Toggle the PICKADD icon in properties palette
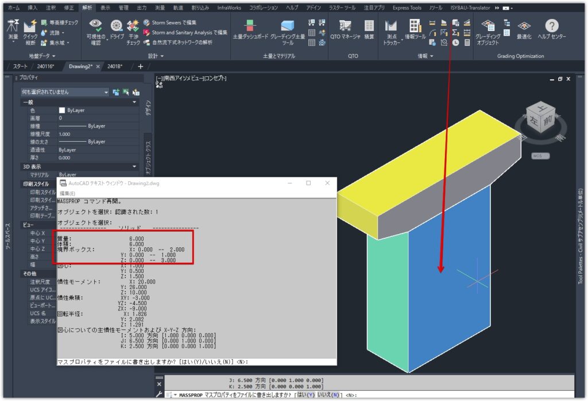Image resolution: width=588 pixels, height=401 pixels. pyautogui.click(x=116, y=92)
